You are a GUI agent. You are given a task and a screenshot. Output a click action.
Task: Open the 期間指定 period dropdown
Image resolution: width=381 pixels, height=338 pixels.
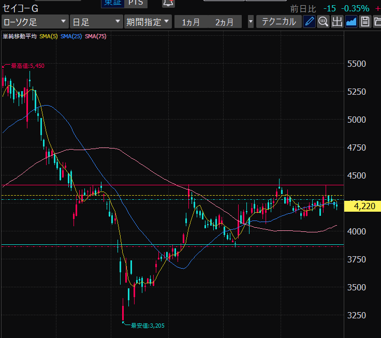pos(148,22)
